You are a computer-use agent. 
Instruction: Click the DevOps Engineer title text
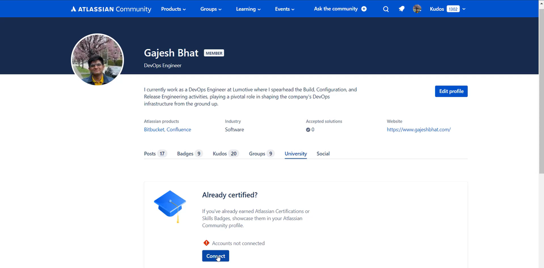163,65
